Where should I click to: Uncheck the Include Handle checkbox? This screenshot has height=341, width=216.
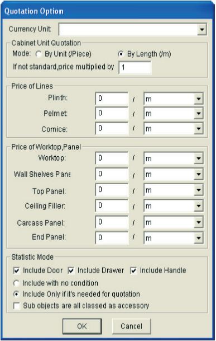tap(133, 270)
